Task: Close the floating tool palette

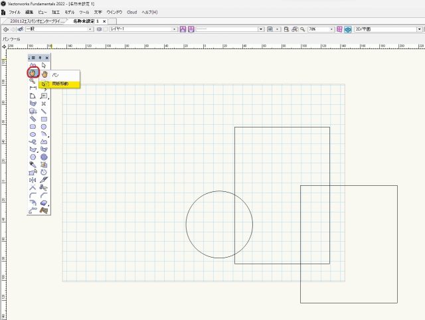Action: (47, 58)
